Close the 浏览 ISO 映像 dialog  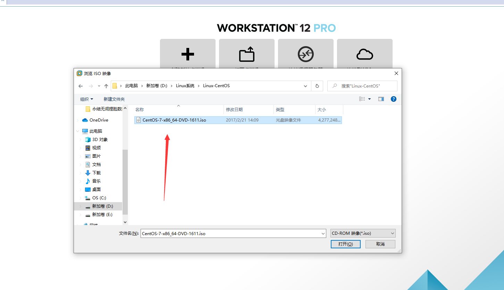396,73
